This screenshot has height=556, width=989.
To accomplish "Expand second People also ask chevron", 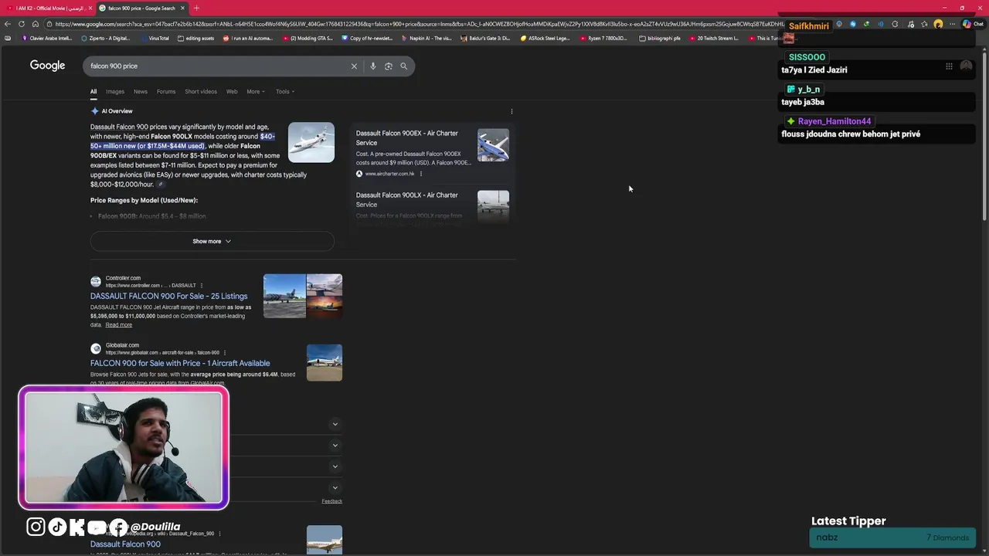I will (x=335, y=445).
